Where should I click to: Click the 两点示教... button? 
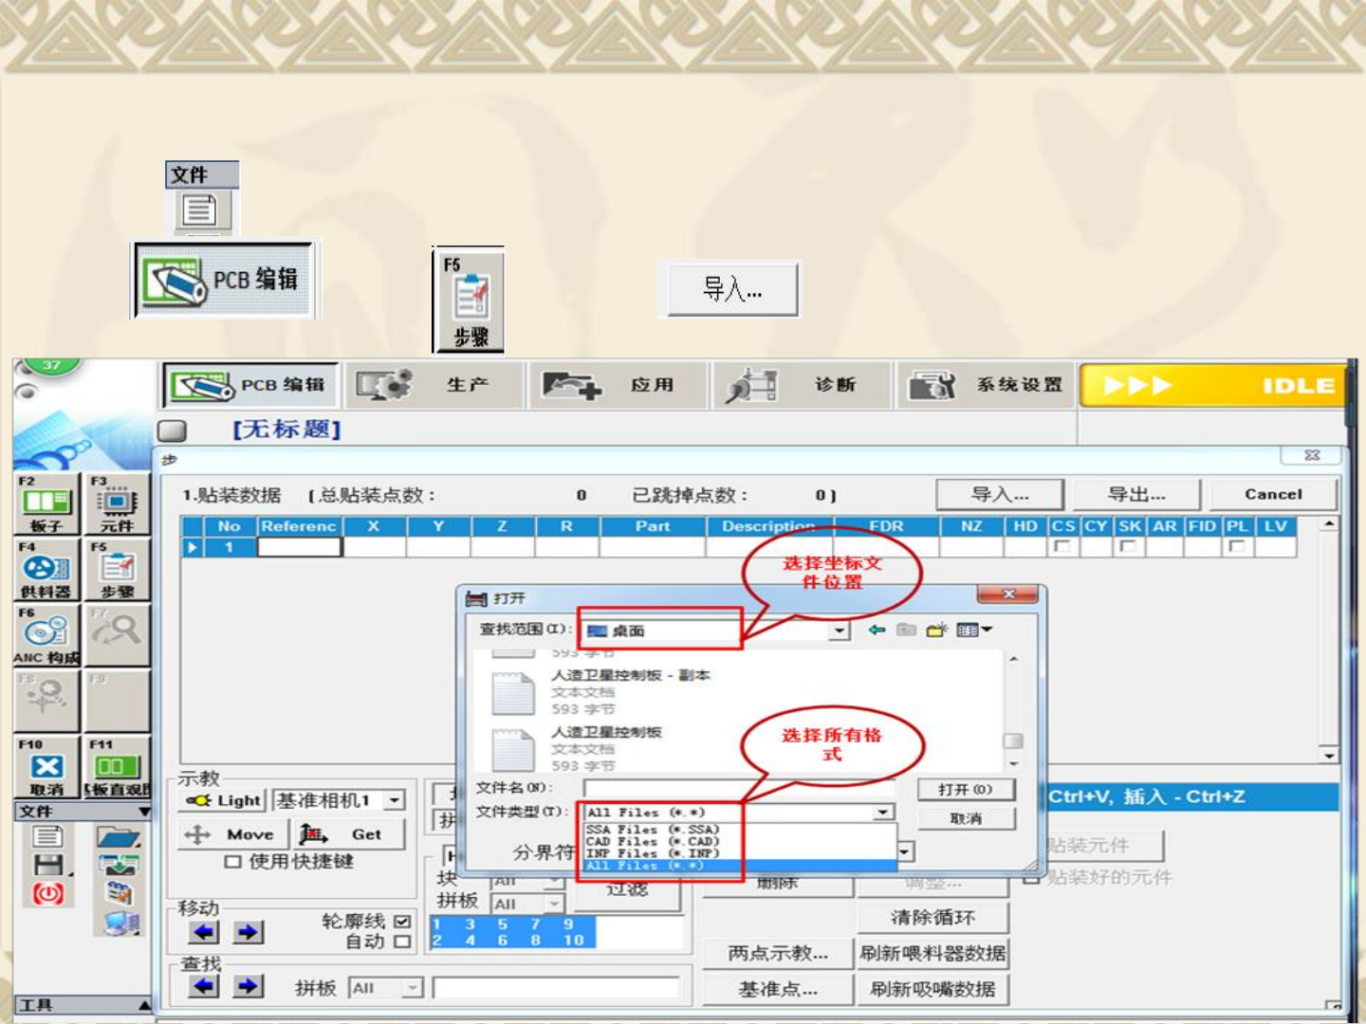click(x=778, y=954)
